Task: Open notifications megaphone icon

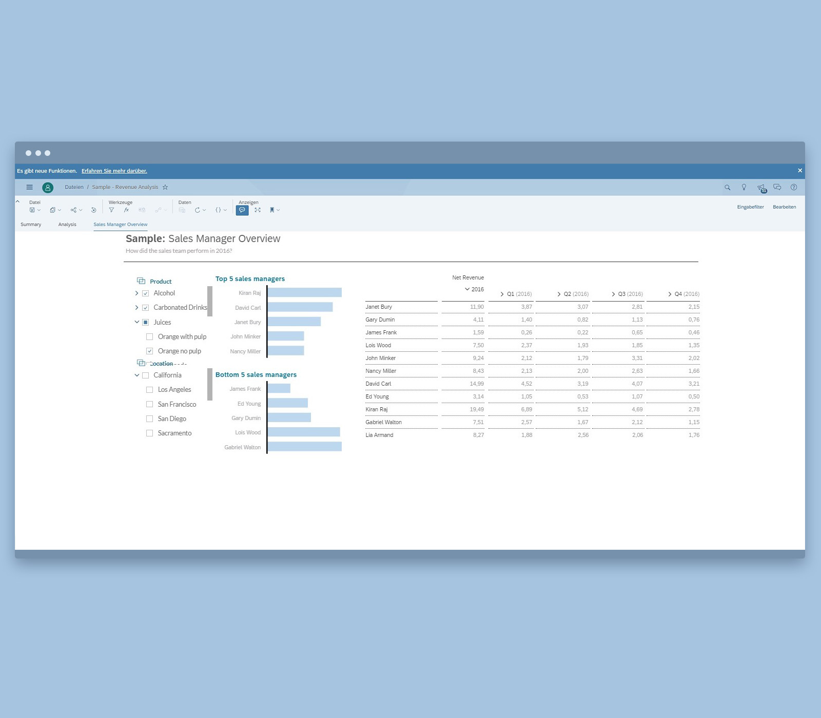Action: pos(761,188)
